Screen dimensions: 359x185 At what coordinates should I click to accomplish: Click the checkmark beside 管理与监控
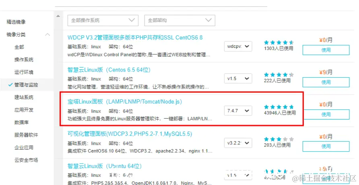click(x=10, y=84)
